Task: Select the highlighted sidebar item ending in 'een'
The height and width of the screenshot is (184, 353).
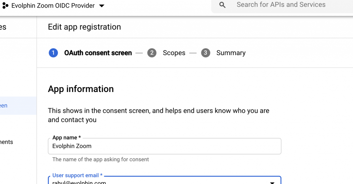Action: [x=18, y=106]
